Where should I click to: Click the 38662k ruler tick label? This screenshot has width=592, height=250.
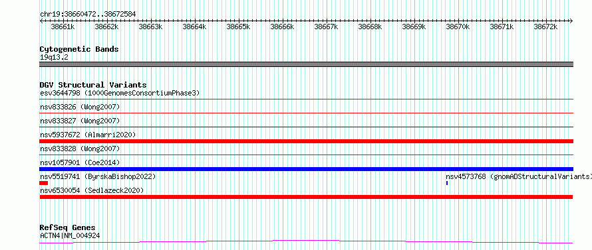106,27
